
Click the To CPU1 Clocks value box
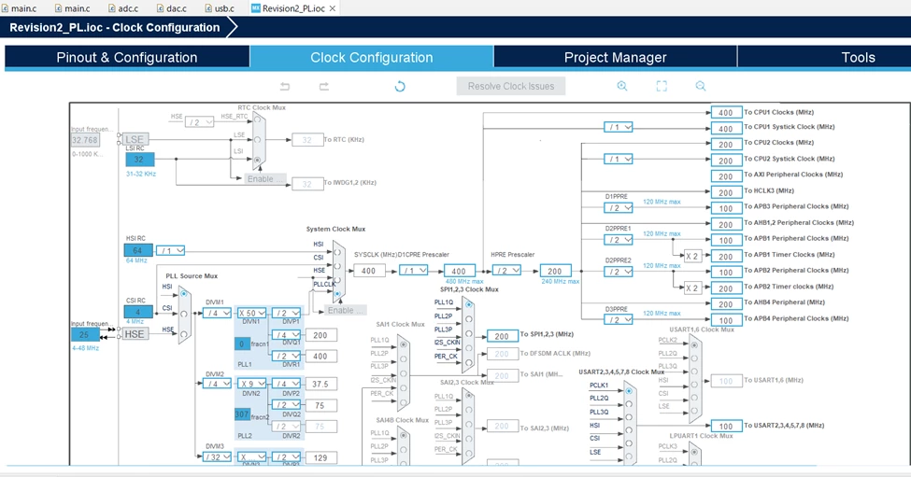click(x=726, y=113)
